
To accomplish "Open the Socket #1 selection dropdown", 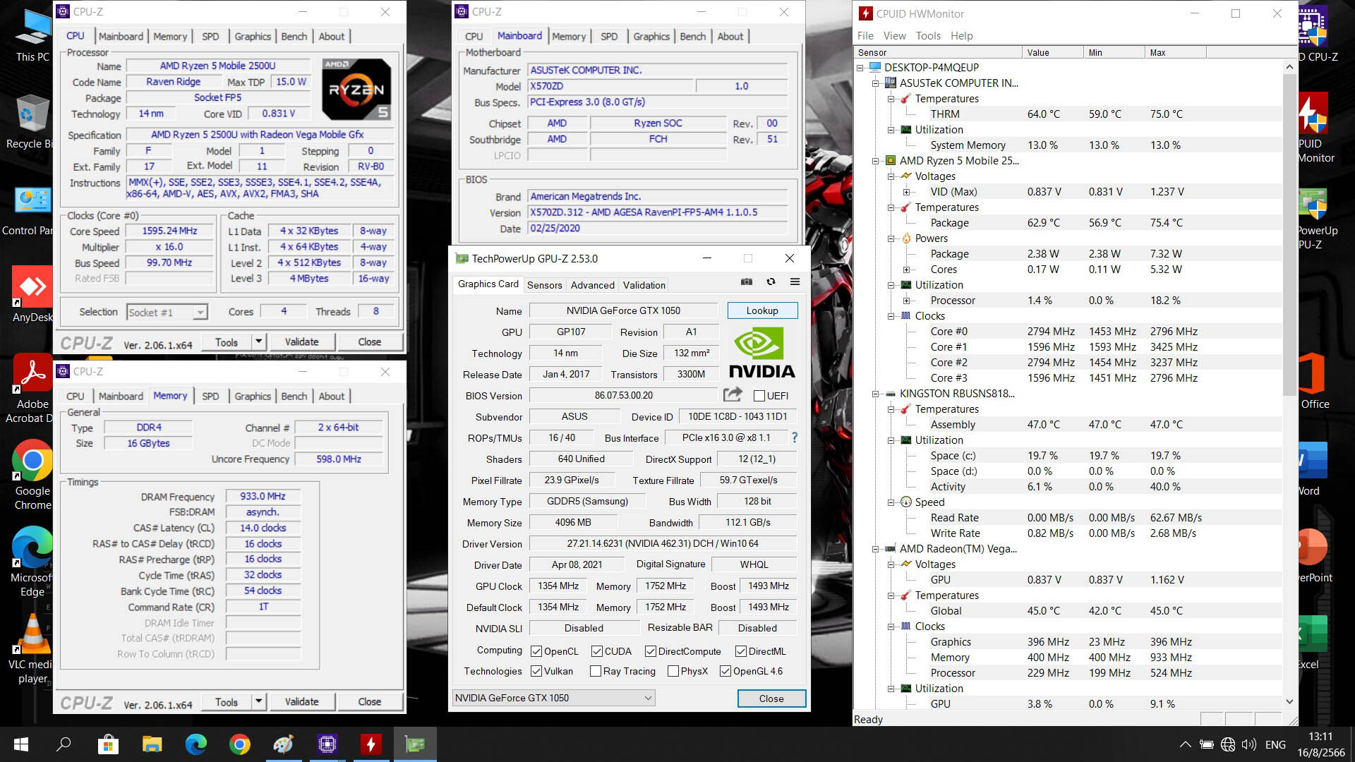I will pos(167,312).
